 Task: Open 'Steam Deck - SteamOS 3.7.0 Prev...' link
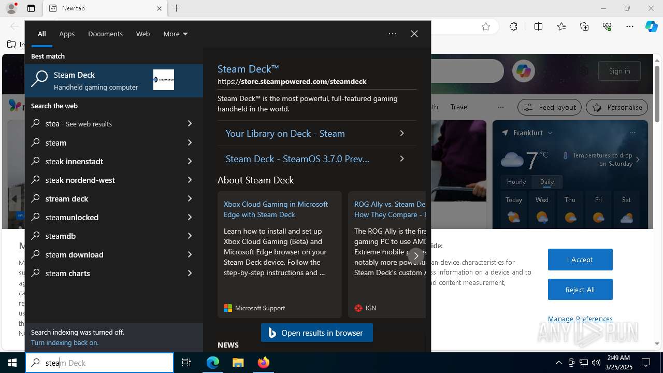(x=316, y=159)
